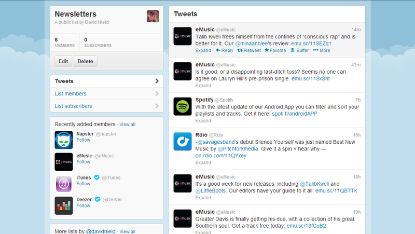Image resolution: width=415 pixels, height=234 pixels.
Task: Expand the Talib Kweli review tweet
Action: 203,50
